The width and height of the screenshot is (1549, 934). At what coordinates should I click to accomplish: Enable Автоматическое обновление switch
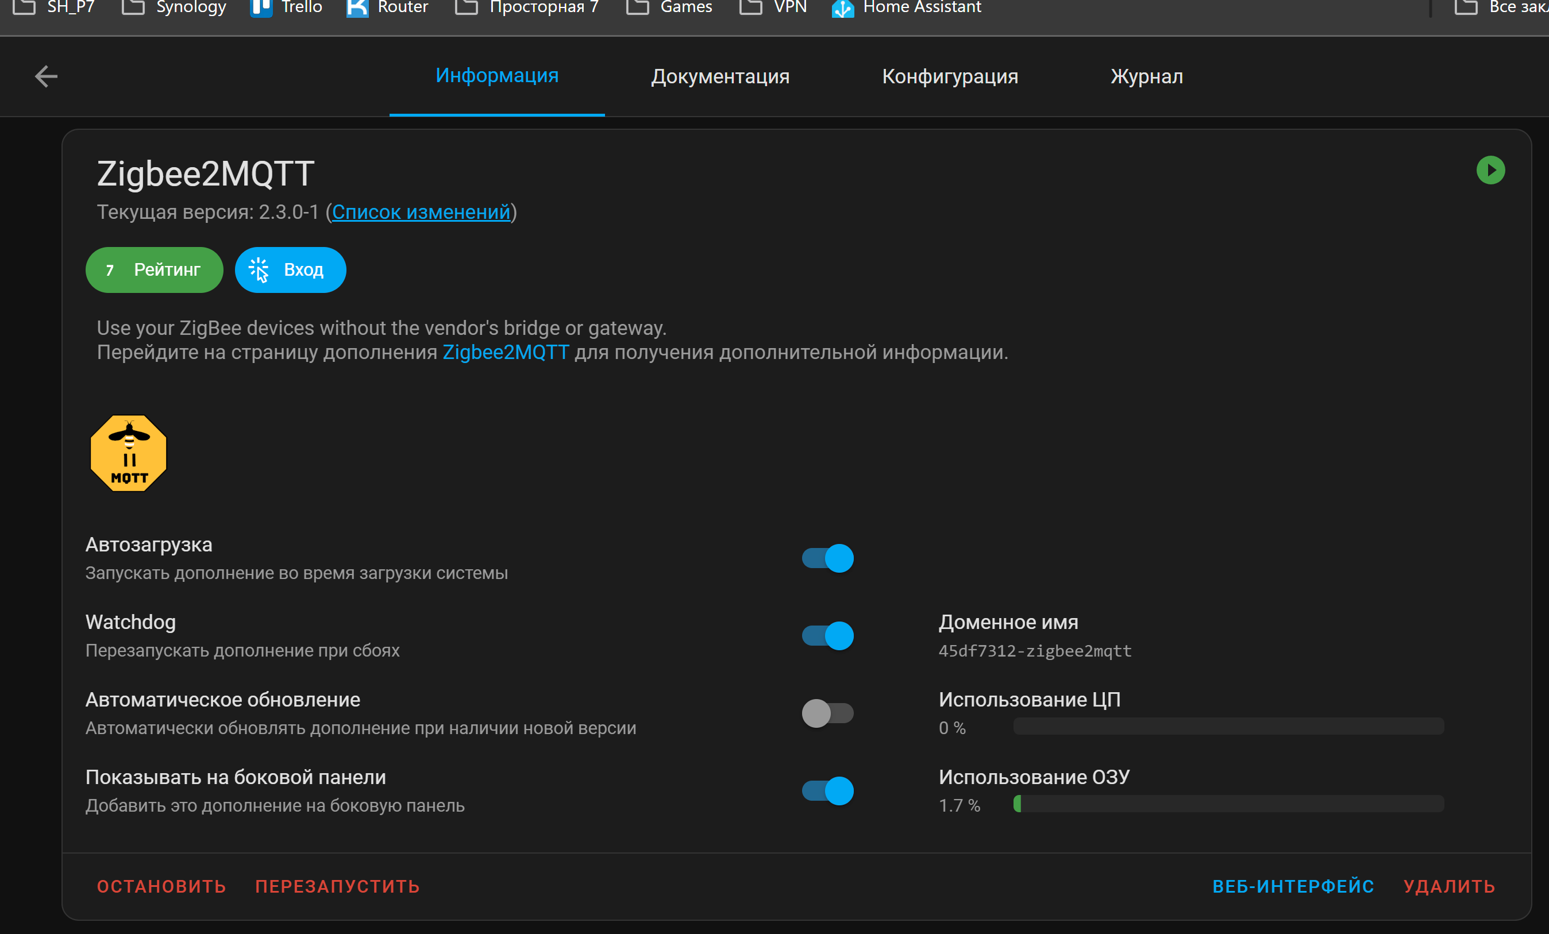click(x=827, y=713)
